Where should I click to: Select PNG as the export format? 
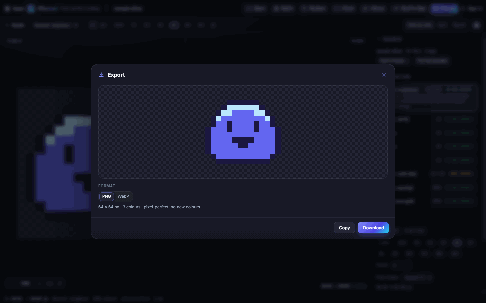107,196
